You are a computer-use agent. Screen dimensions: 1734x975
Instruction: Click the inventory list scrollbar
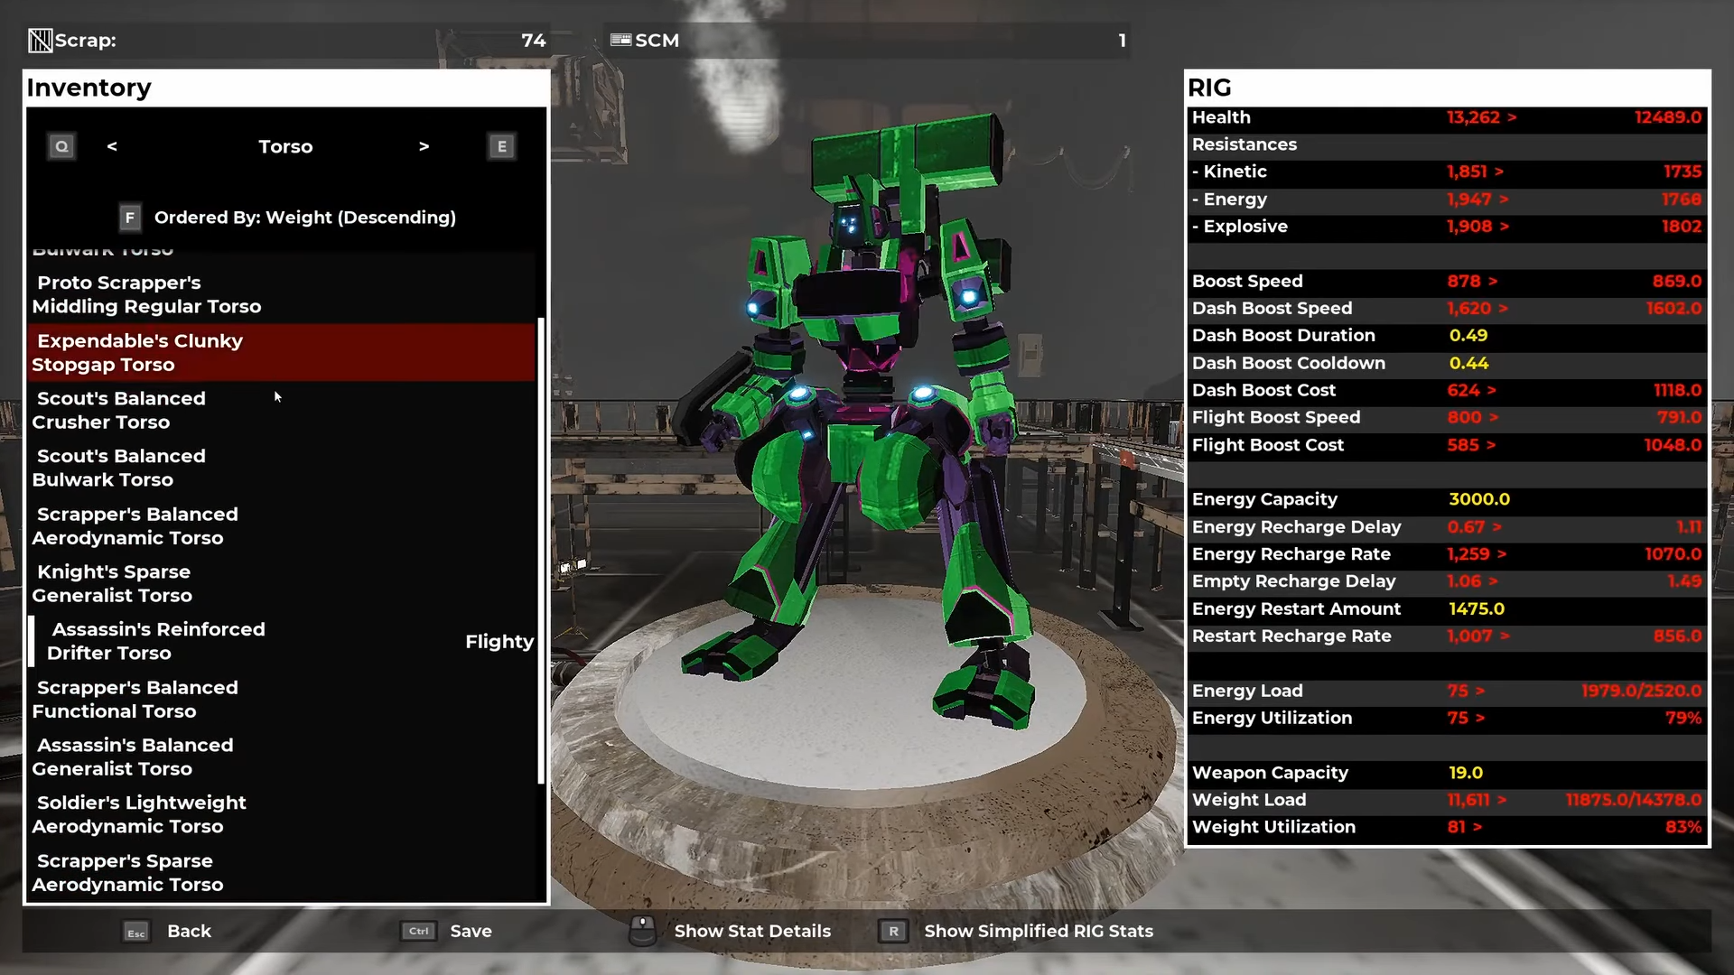(x=540, y=551)
